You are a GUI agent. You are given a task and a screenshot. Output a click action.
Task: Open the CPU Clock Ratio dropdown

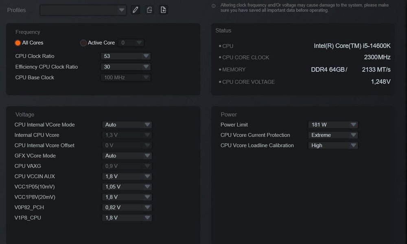pyautogui.click(x=126, y=56)
